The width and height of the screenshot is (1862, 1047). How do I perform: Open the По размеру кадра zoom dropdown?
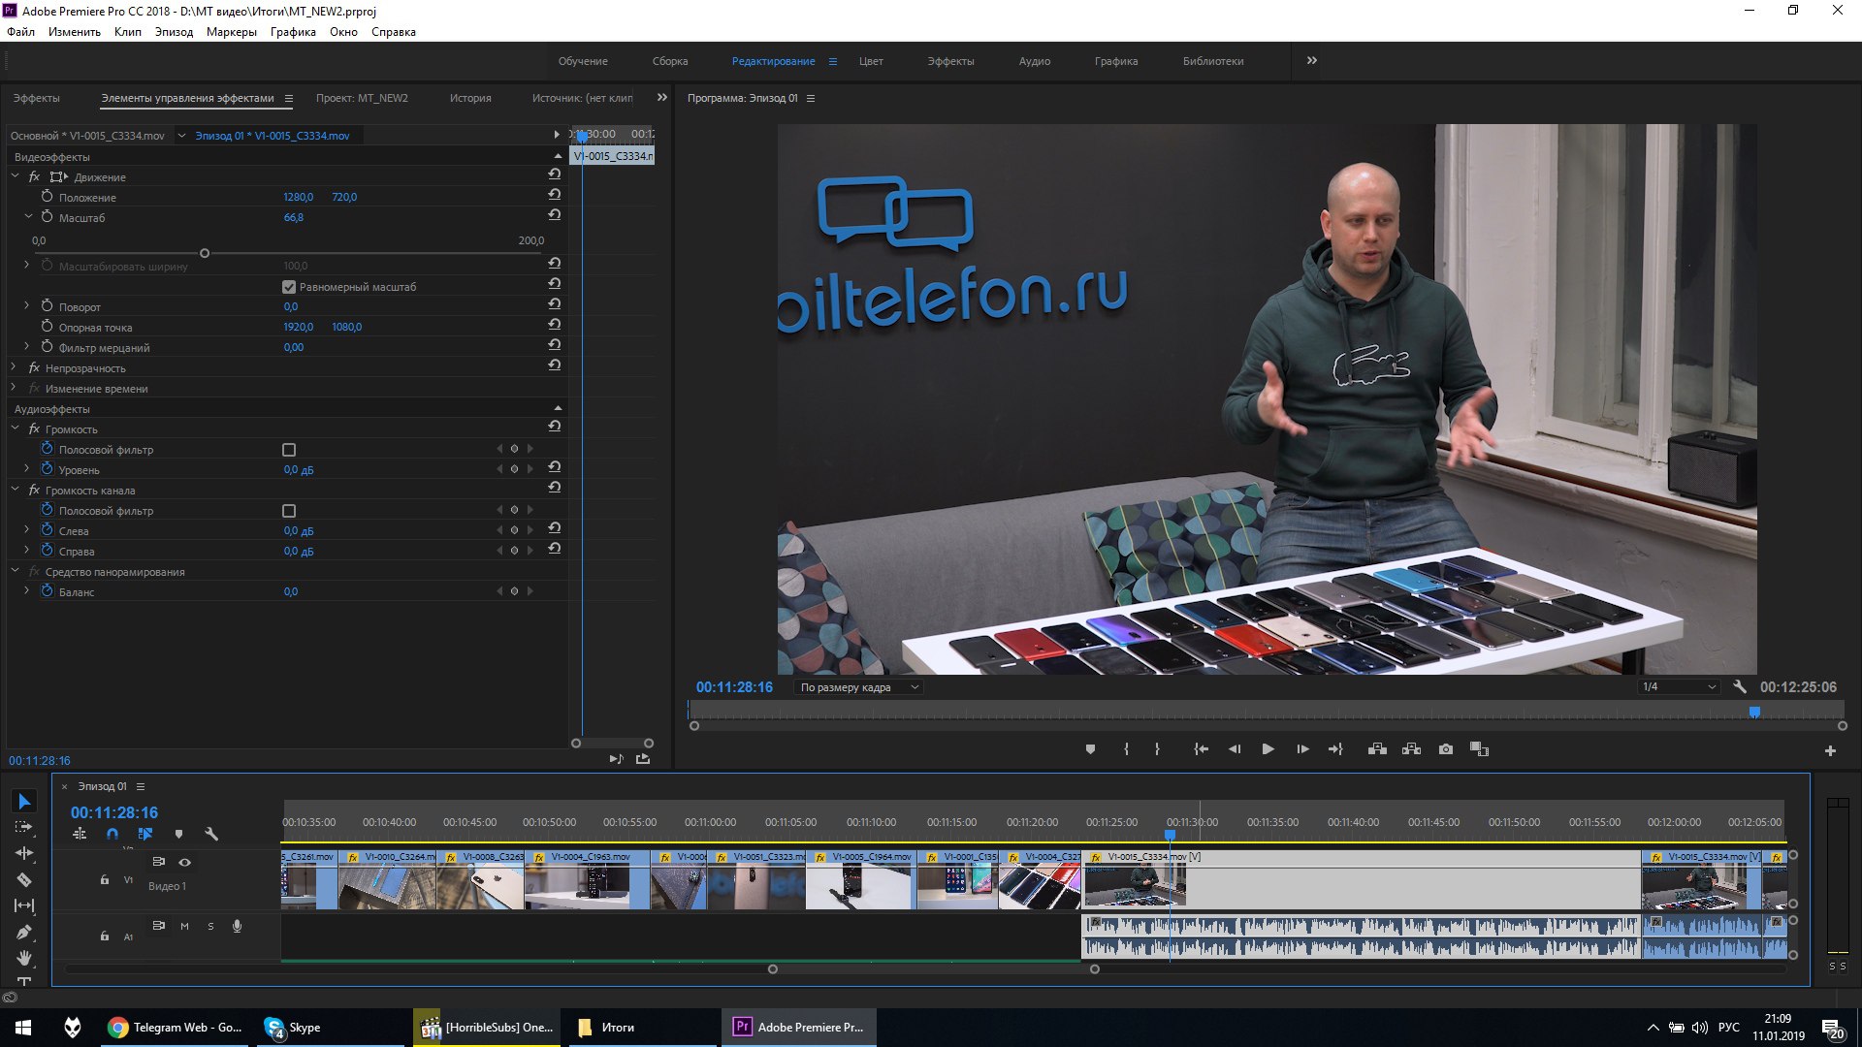pos(858,687)
